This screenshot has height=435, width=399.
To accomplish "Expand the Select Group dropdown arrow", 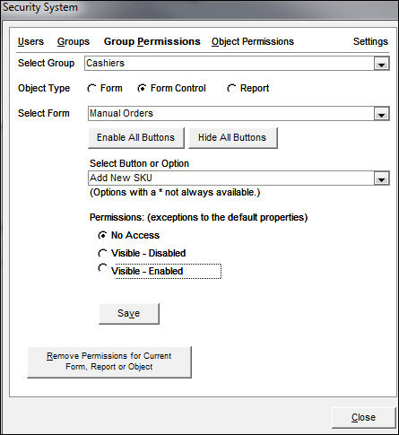I will tap(381, 64).
